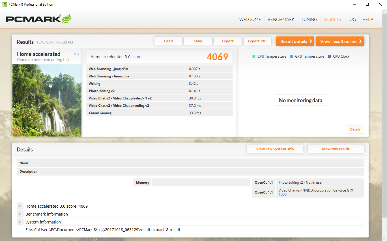The height and width of the screenshot is (241, 387).
Task: Save the current benchmark result
Action: click(x=198, y=41)
